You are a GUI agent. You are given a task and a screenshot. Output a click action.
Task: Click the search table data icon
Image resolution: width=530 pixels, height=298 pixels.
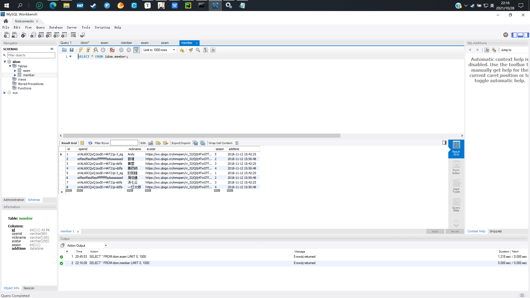coord(73,35)
